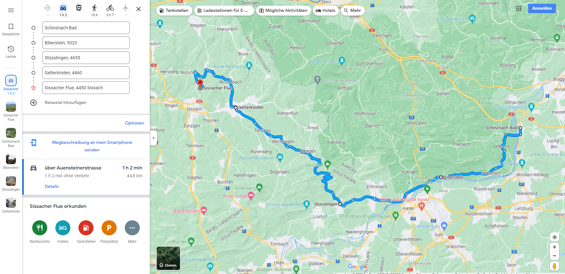Edit the Gelterkinden, 4460 waypoint field
Screen dimensions: 565x274
pyautogui.click(x=86, y=73)
